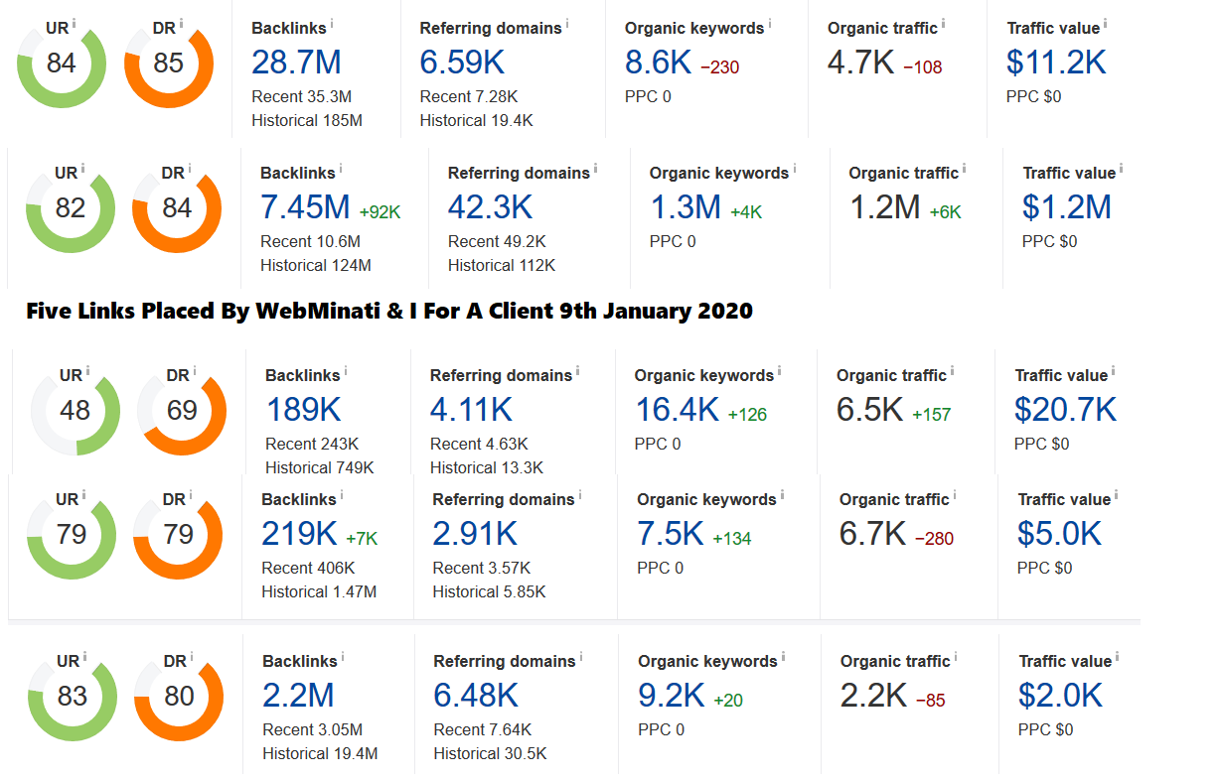Open the 219K backlinks number
Screen dimensions: 1220x780
coord(300,534)
